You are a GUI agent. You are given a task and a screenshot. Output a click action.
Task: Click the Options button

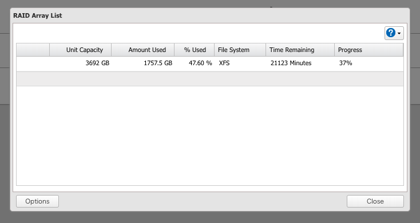[38, 201]
